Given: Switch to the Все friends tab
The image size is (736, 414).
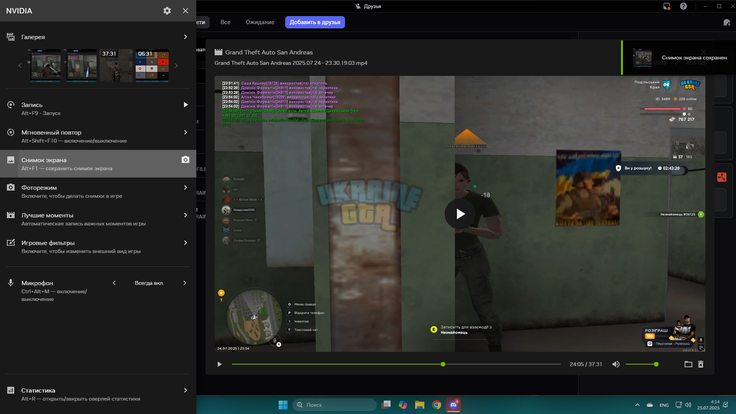Looking at the screenshot, I should tap(225, 22).
